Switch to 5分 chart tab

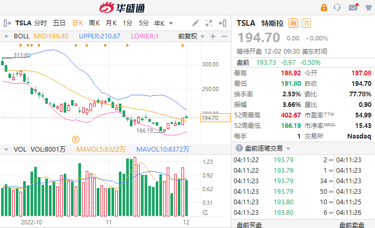144,23
